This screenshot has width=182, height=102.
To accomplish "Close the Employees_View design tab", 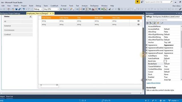I will click(x=53, y=13).
